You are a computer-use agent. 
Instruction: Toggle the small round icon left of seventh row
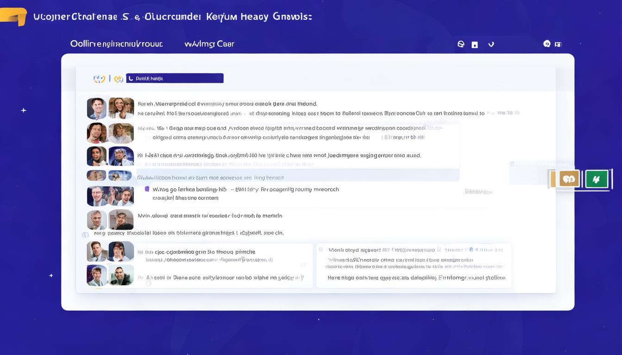coord(85,235)
